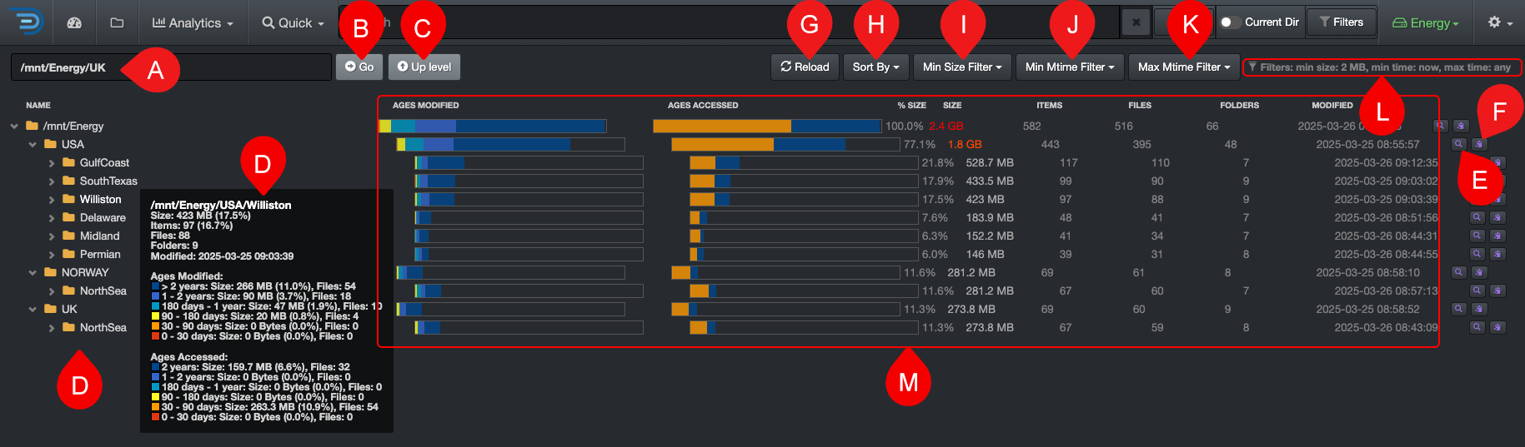Viewport: 1525px width, 447px height.
Task: Click the Ages Accessed bar of /mnt/Energy row
Action: point(767,126)
